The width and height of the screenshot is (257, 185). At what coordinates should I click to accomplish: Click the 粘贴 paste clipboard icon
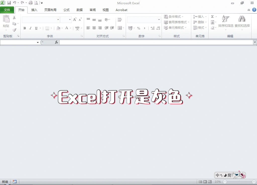tap(6, 19)
